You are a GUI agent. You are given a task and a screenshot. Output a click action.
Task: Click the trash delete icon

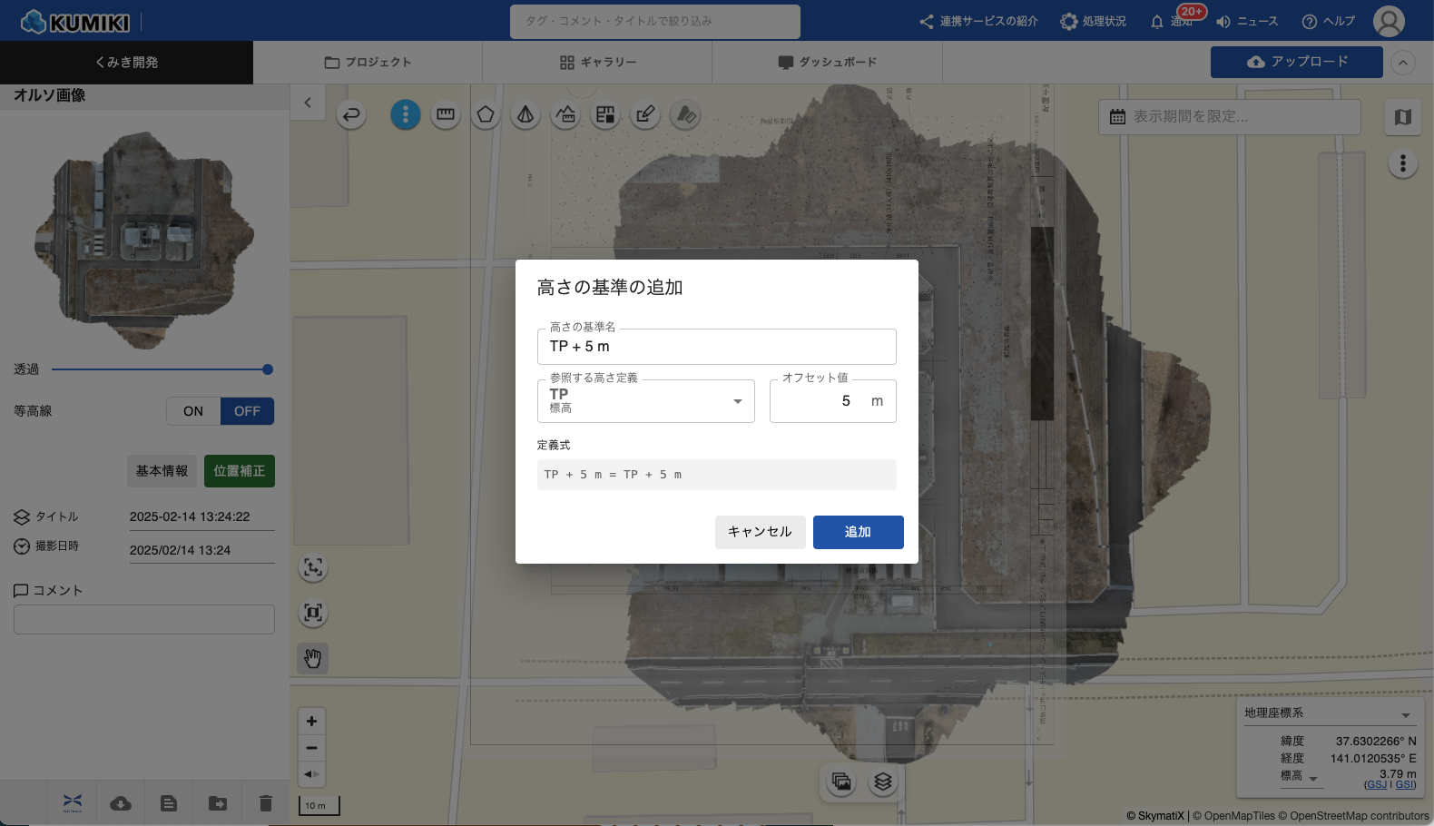pos(265,803)
